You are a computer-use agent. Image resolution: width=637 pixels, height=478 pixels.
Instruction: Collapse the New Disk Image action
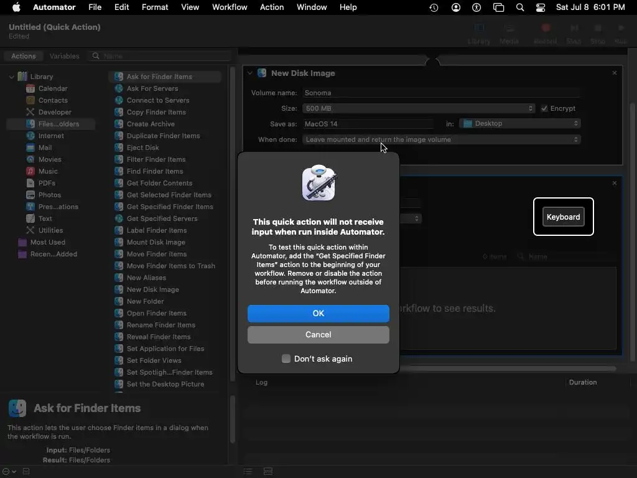tap(250, 73)
